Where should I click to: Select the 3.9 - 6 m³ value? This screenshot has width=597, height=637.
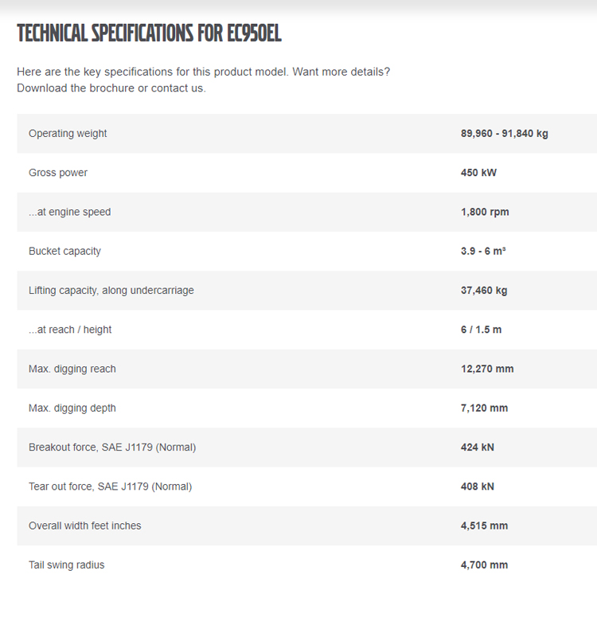coord(483,251)
